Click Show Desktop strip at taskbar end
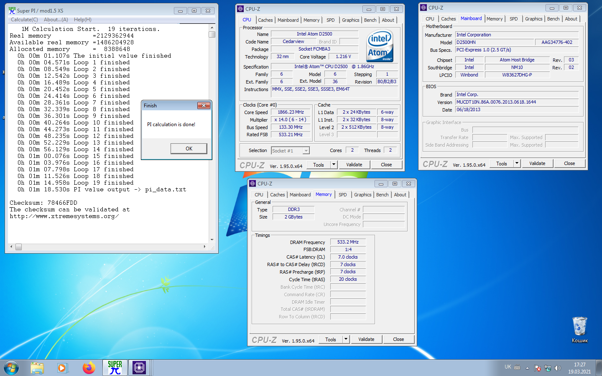602x376 pixels. [x=599, y=368]
